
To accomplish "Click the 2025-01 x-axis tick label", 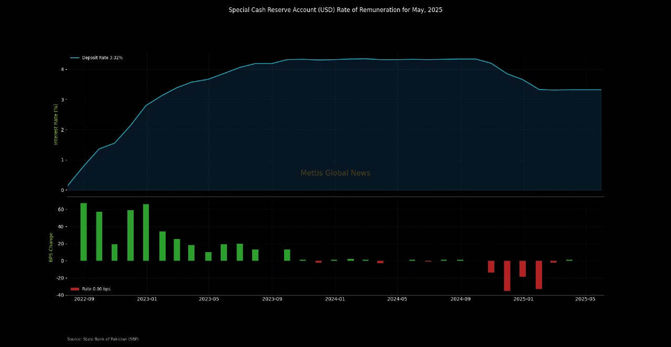I will (x=523, y=299).
